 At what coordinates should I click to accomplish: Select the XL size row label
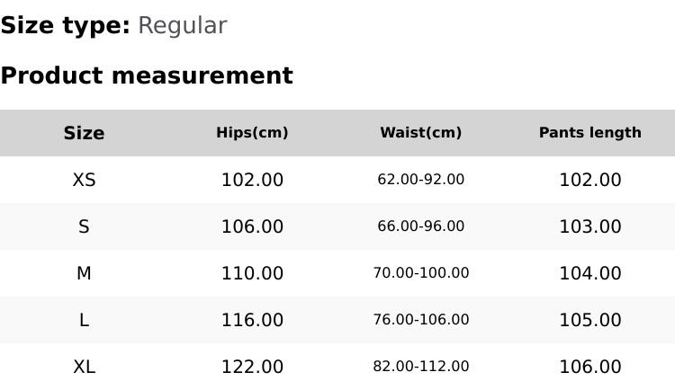click(84, 367)
